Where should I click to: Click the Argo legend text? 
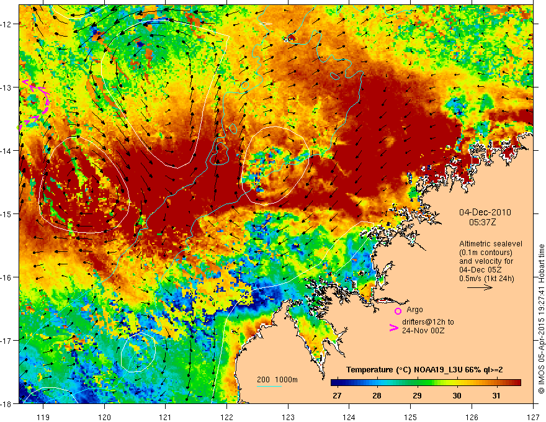pyautogui.click(x=414, y=310)
